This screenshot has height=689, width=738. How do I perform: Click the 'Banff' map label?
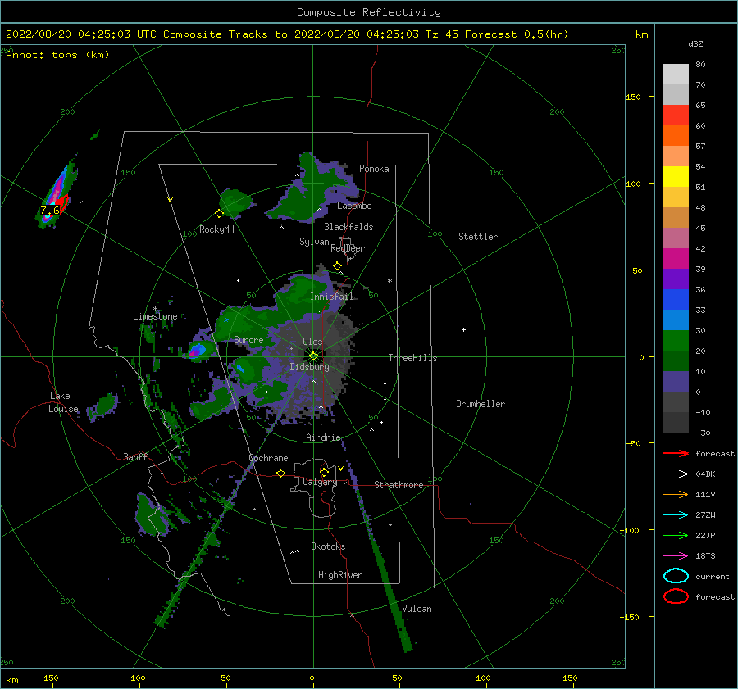(x=135, y=456)
